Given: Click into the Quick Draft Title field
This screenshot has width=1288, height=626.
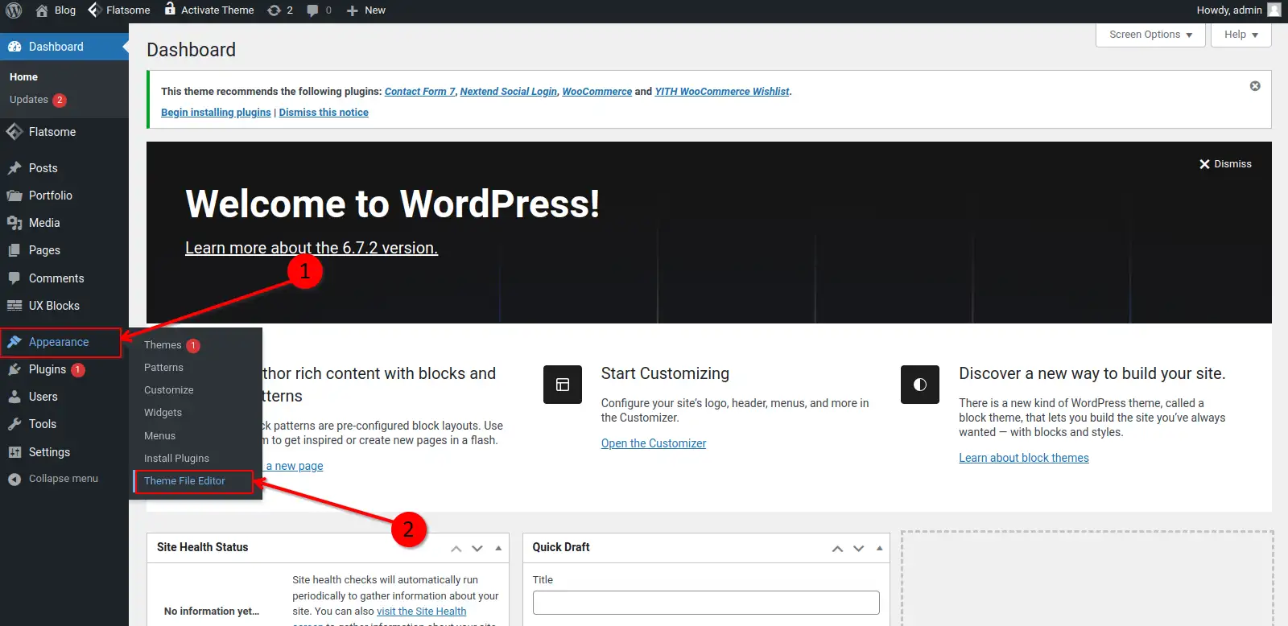Looking at the screenshot, I should (706, 603).
